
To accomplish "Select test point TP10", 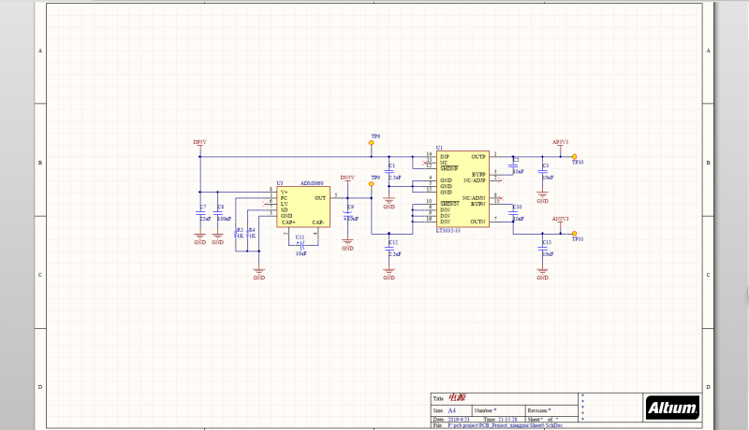I will coord(574,157).
